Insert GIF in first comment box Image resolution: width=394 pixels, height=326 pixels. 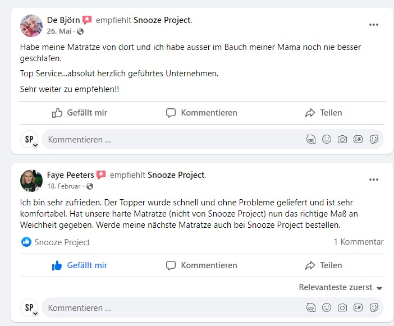[x=358, y=139]
